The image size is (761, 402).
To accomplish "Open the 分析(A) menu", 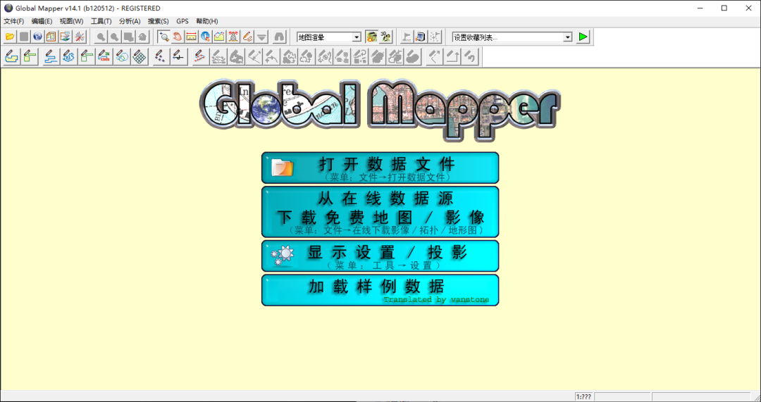I will pos(130,21).
